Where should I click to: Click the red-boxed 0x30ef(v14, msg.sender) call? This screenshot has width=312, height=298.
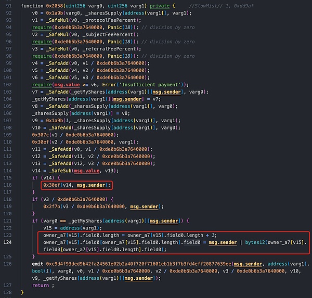pyautogui.click(x=77, y=185)
